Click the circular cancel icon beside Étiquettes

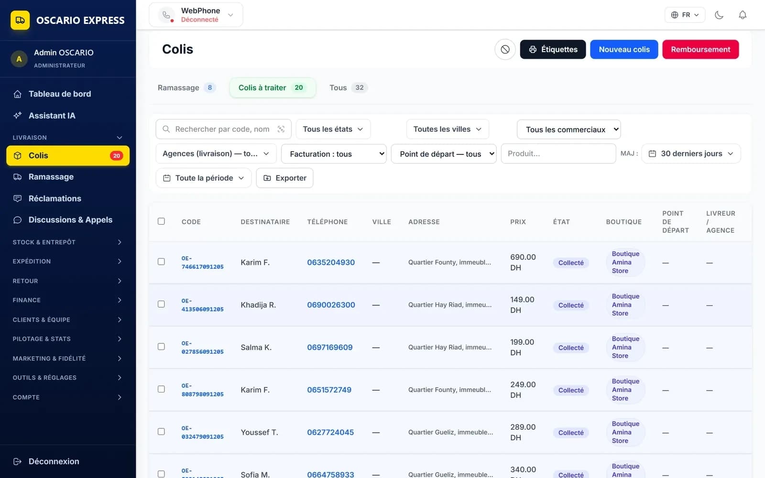[505, 49]
